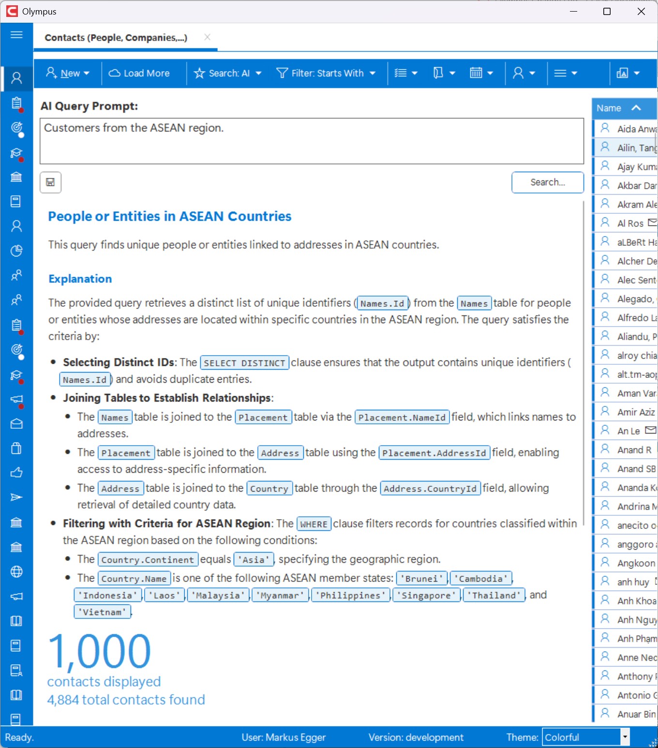Select contact alroy chia row
658x748 pixels.
click(625, 355)
